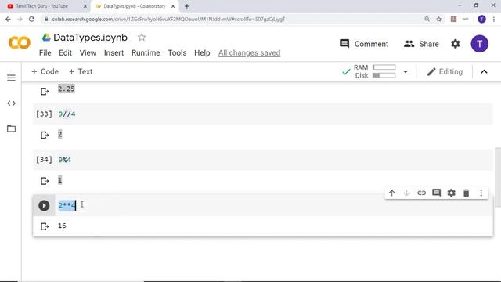Click the browser address bar
Image resolution: width=501 pixels, height=282 pixels.
pos(233,19)
